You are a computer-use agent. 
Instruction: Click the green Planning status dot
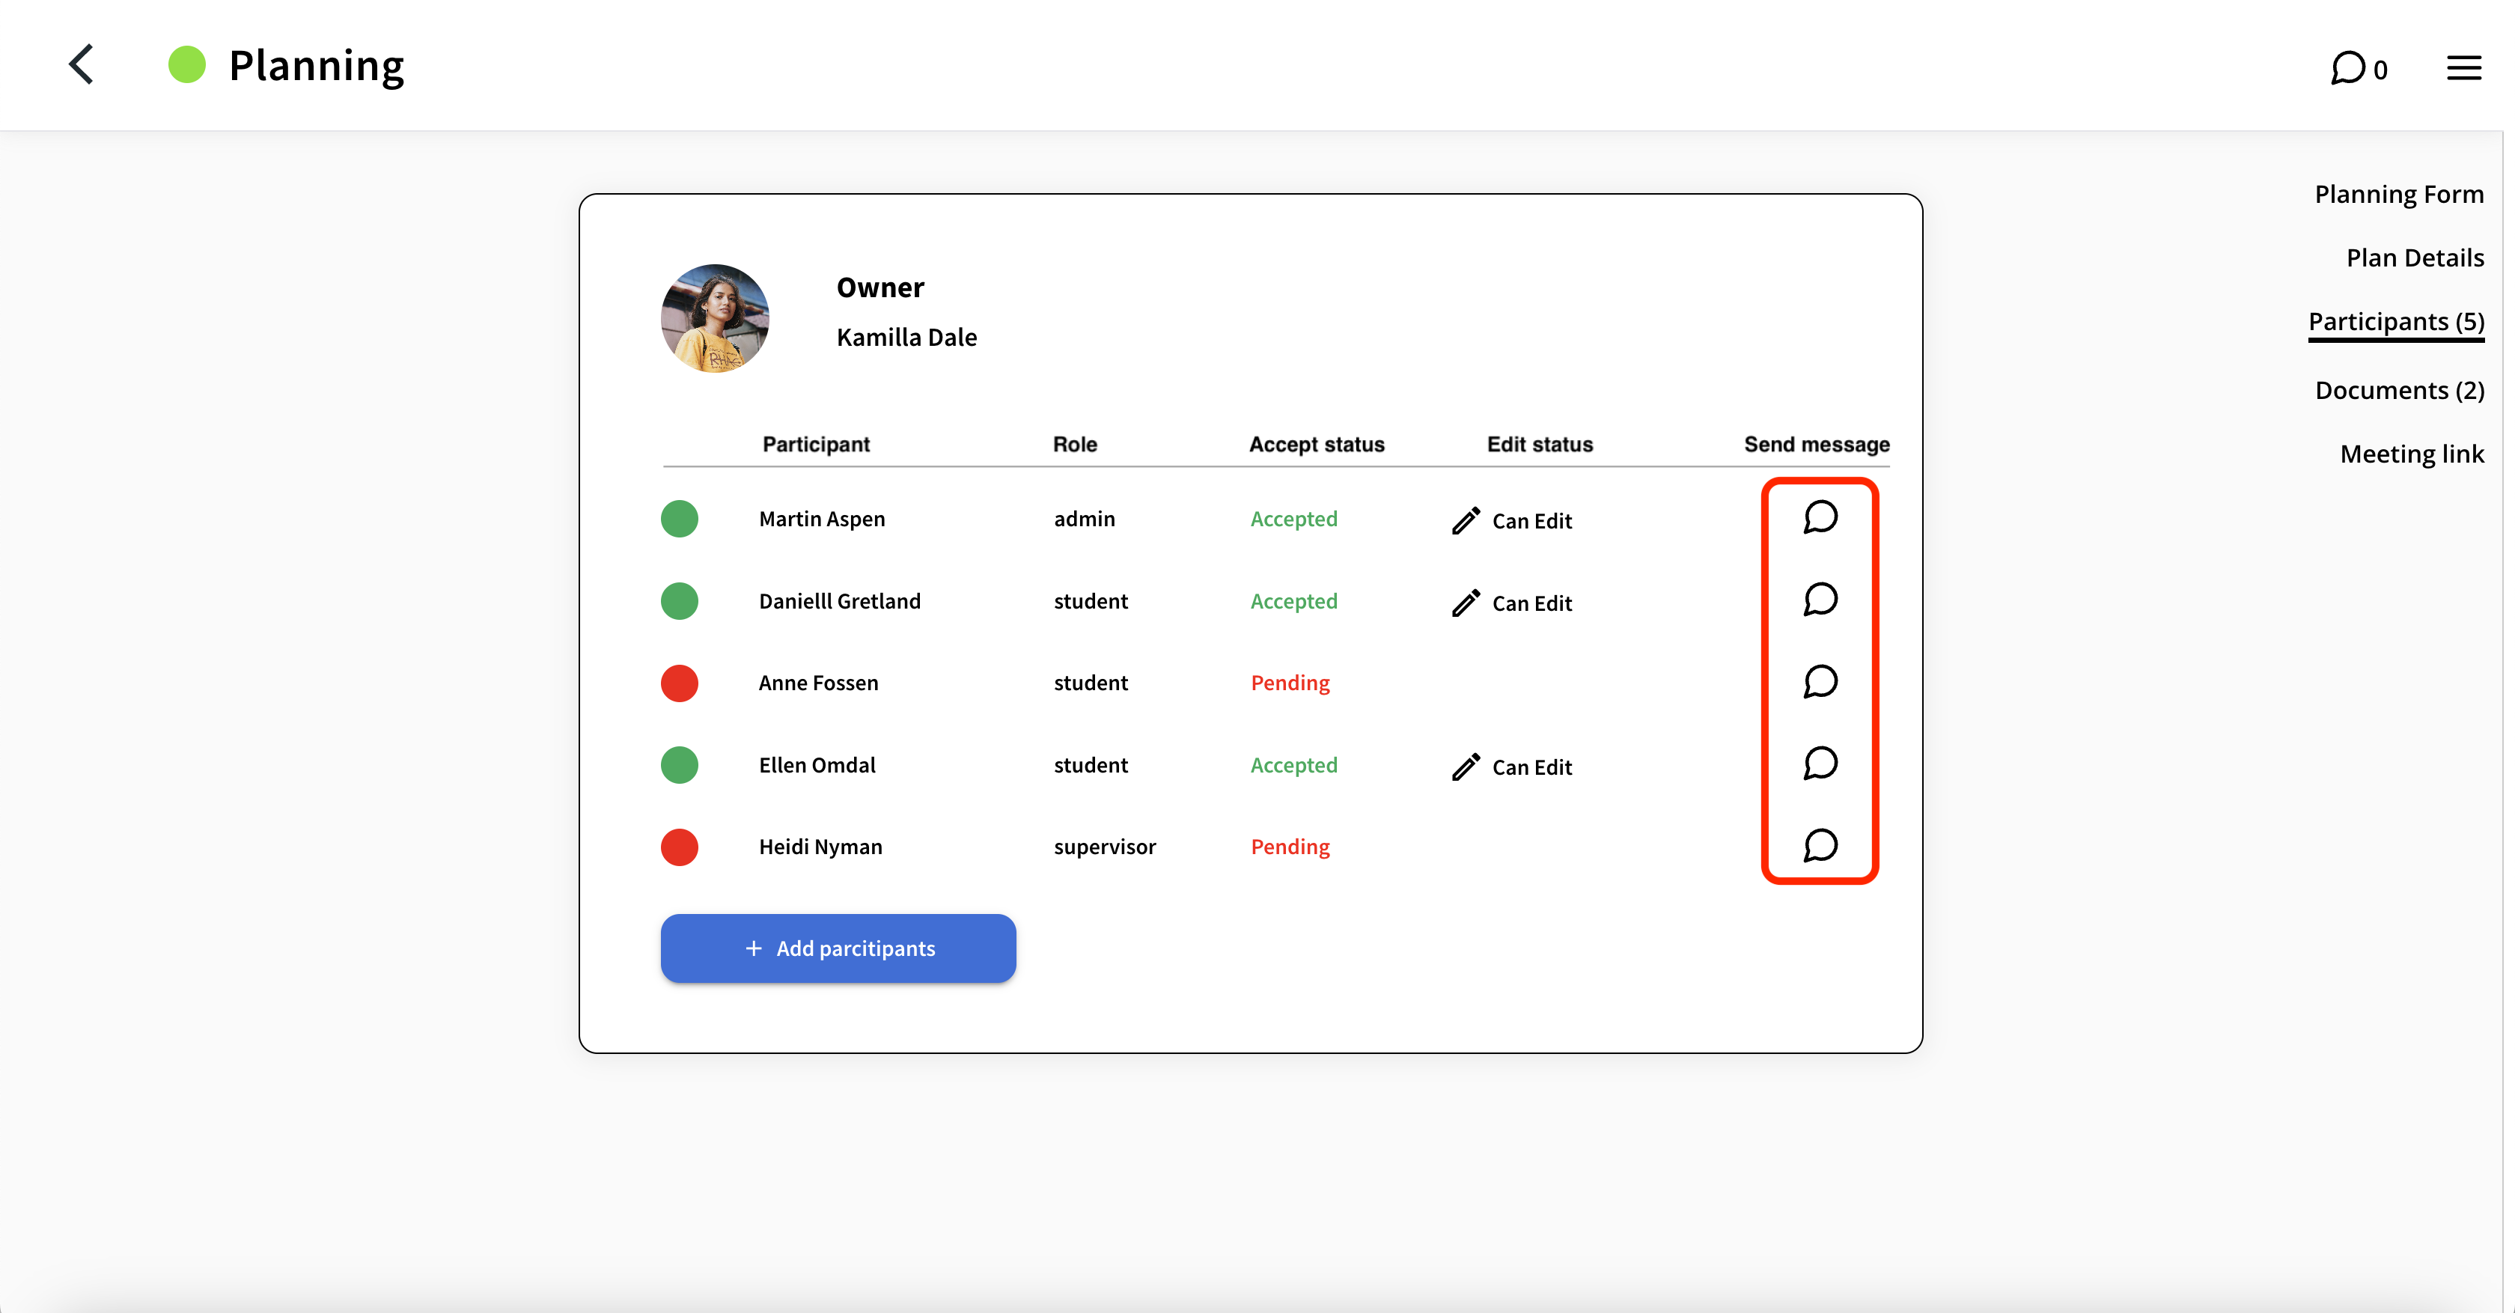(x=186, y=65)
